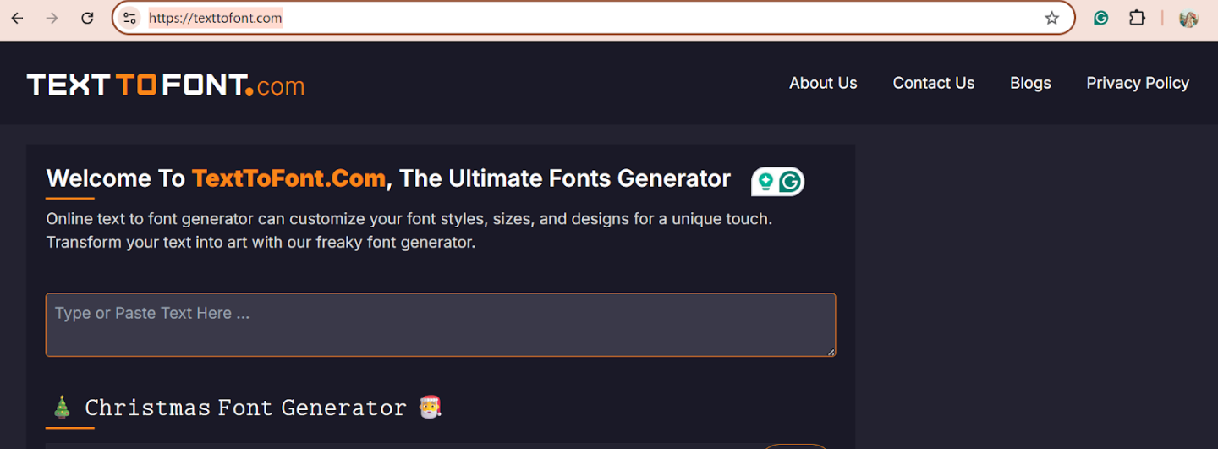
Task: Open the browser profile avatar
Action: (x=1188, y=18)
